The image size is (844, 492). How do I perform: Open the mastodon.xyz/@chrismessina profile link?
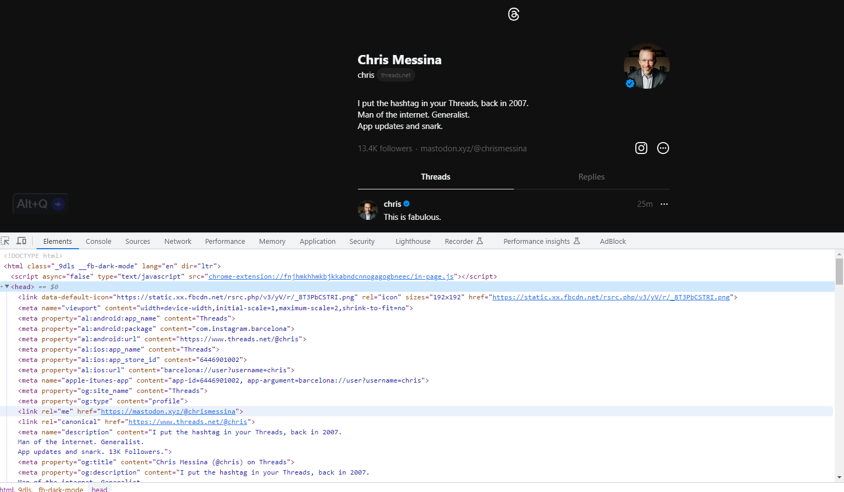click(473, 149)
